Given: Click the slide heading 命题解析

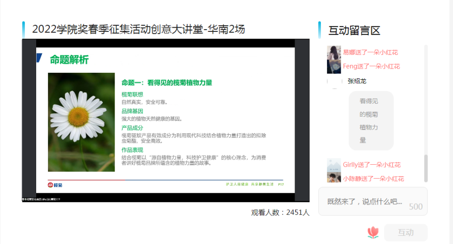Looking at the screenshot, I should pos(69,60).
